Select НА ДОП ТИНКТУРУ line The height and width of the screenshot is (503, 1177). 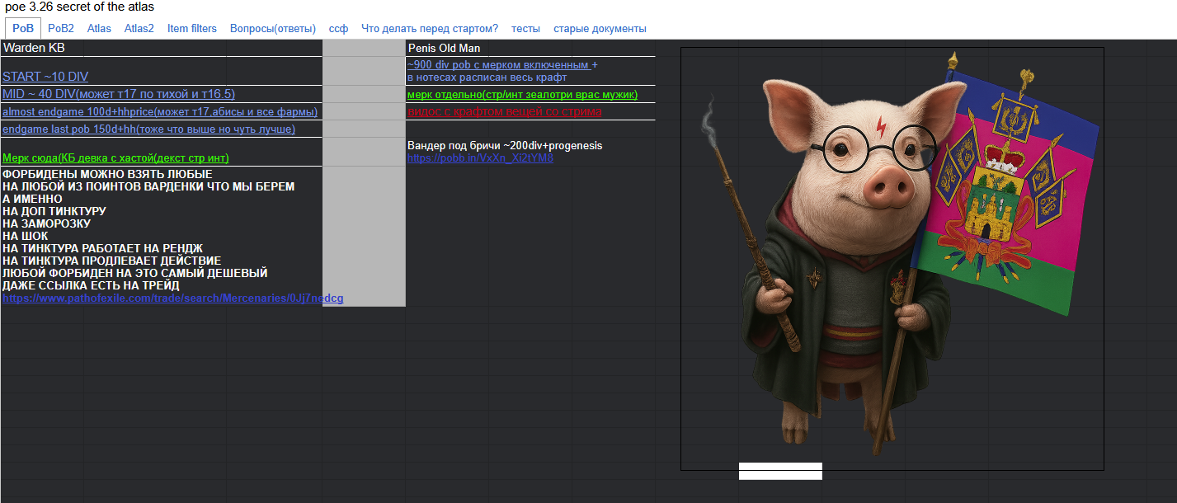54,211
